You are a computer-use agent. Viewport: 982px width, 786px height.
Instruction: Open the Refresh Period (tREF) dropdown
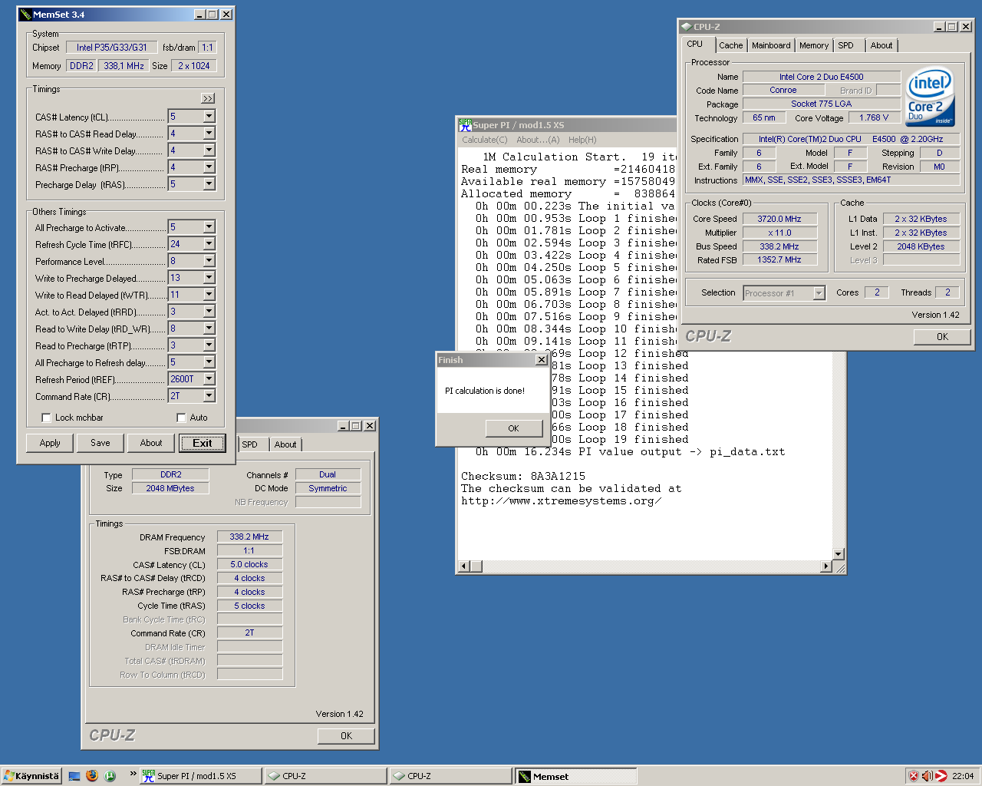point(209,378)
